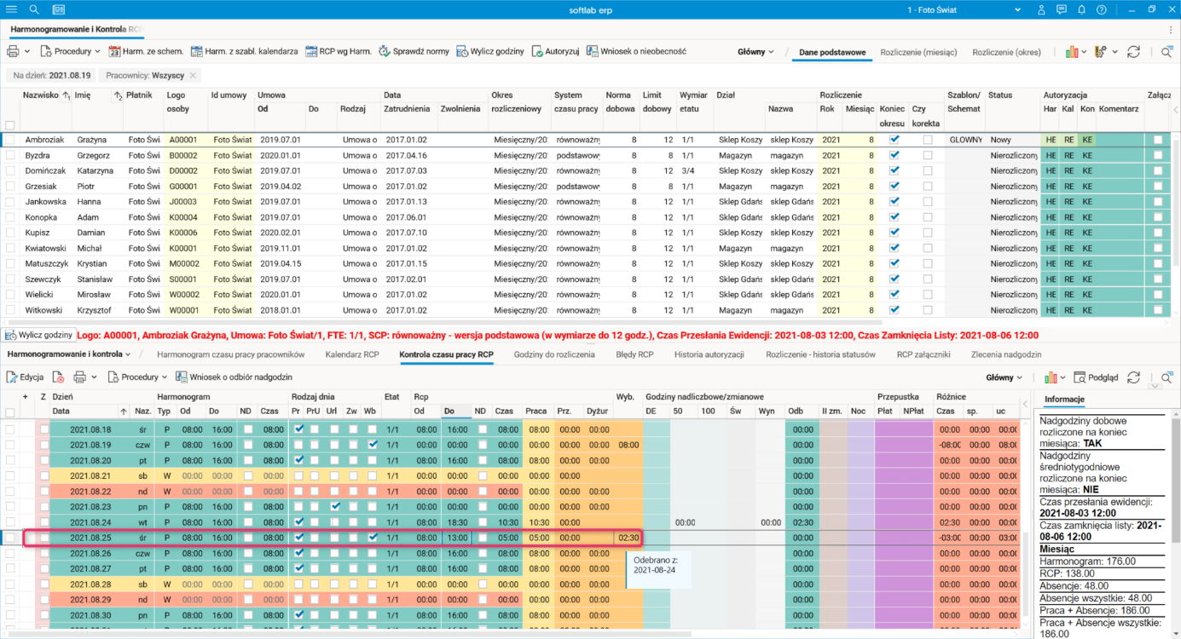Image resolution: width=1181 pixels, height=639 pixels.
Task: Open the messages chat icon
Action: pos(1062,9)
